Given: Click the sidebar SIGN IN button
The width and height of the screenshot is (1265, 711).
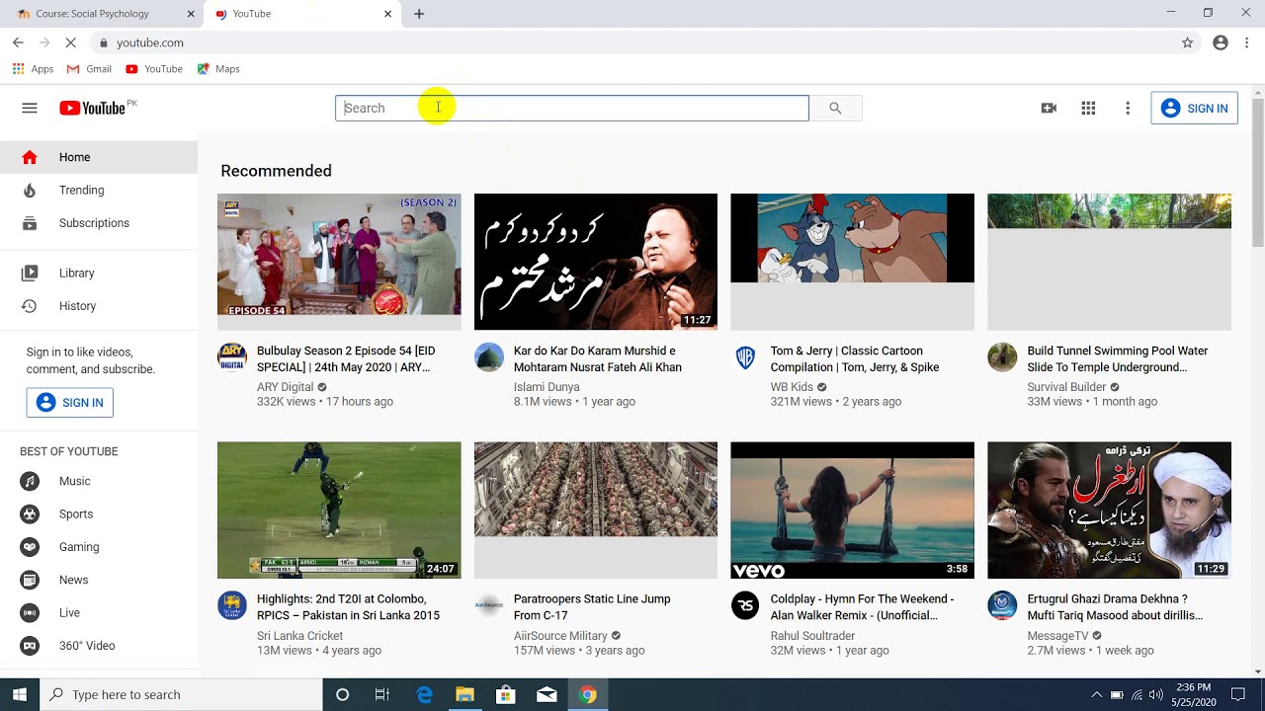Looking at the screenshot, I should click(70, 402).
